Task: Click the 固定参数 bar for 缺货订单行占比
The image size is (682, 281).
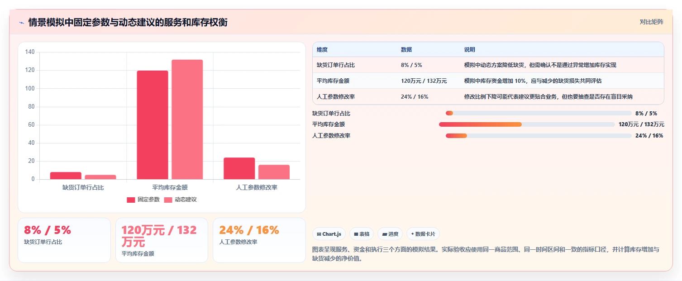Action: [x=66, y=176]
